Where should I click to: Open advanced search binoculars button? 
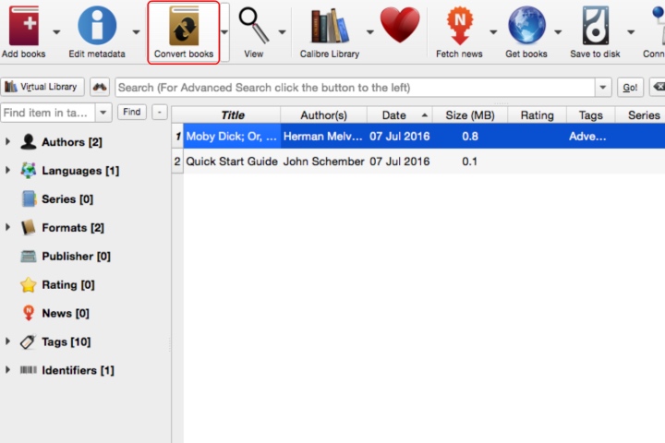[100, 88]
